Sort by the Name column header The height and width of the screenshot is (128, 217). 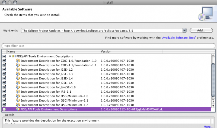[53, 51]
